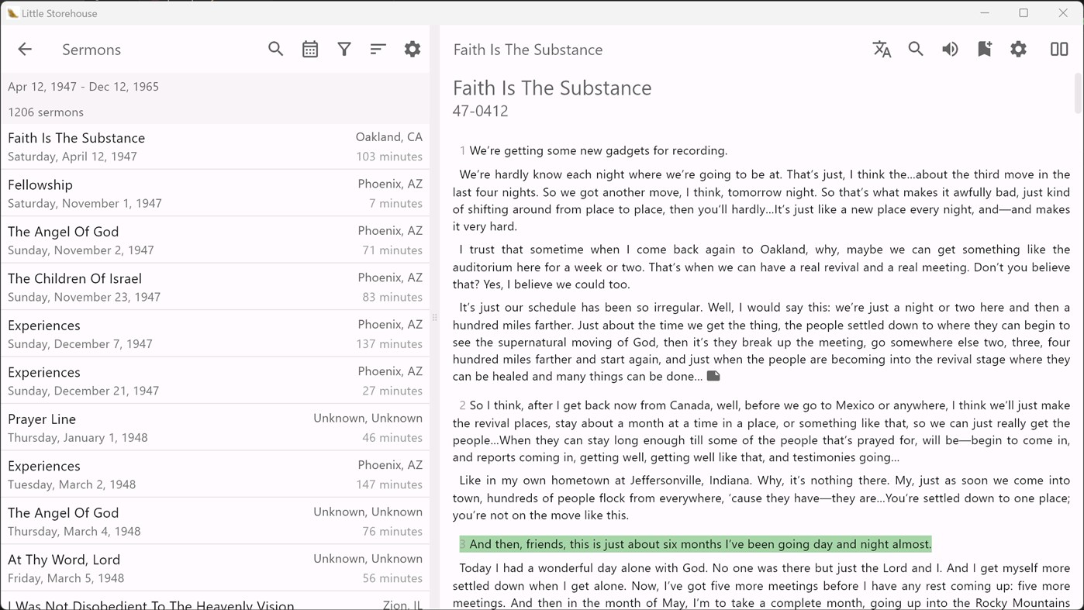The height and width of the screenshot is (610, 1084).
Task: Select 'Experiences' from March 2, 1948
Action: 215,474
